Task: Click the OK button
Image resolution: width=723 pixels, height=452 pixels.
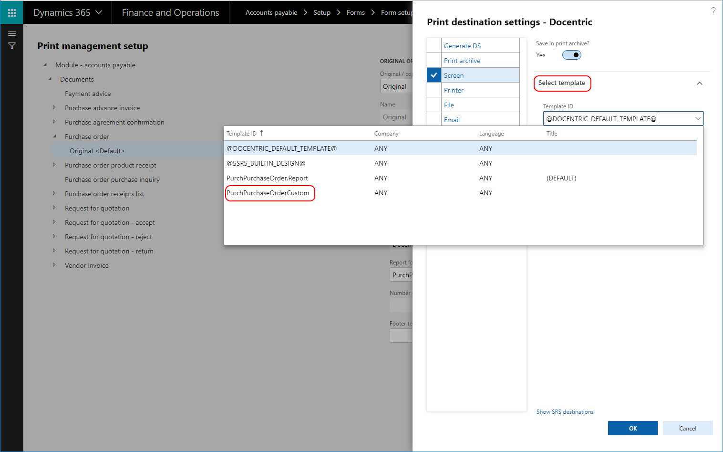Action: pos(633,428)
